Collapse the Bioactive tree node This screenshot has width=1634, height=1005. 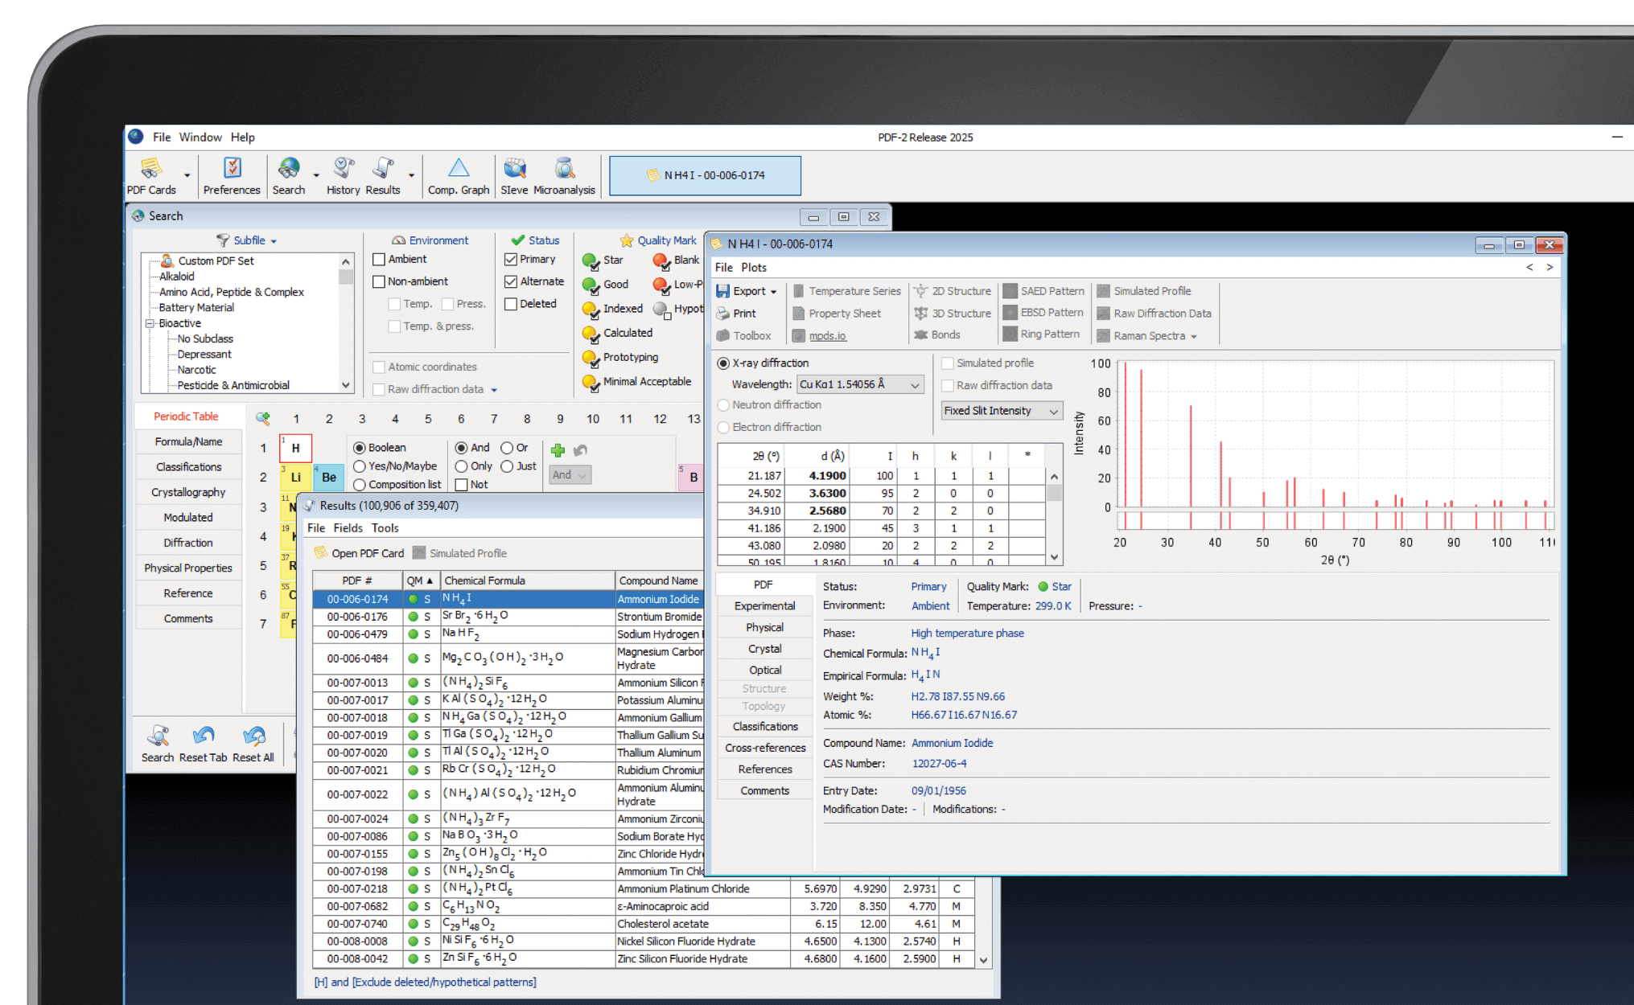(150, 323)
